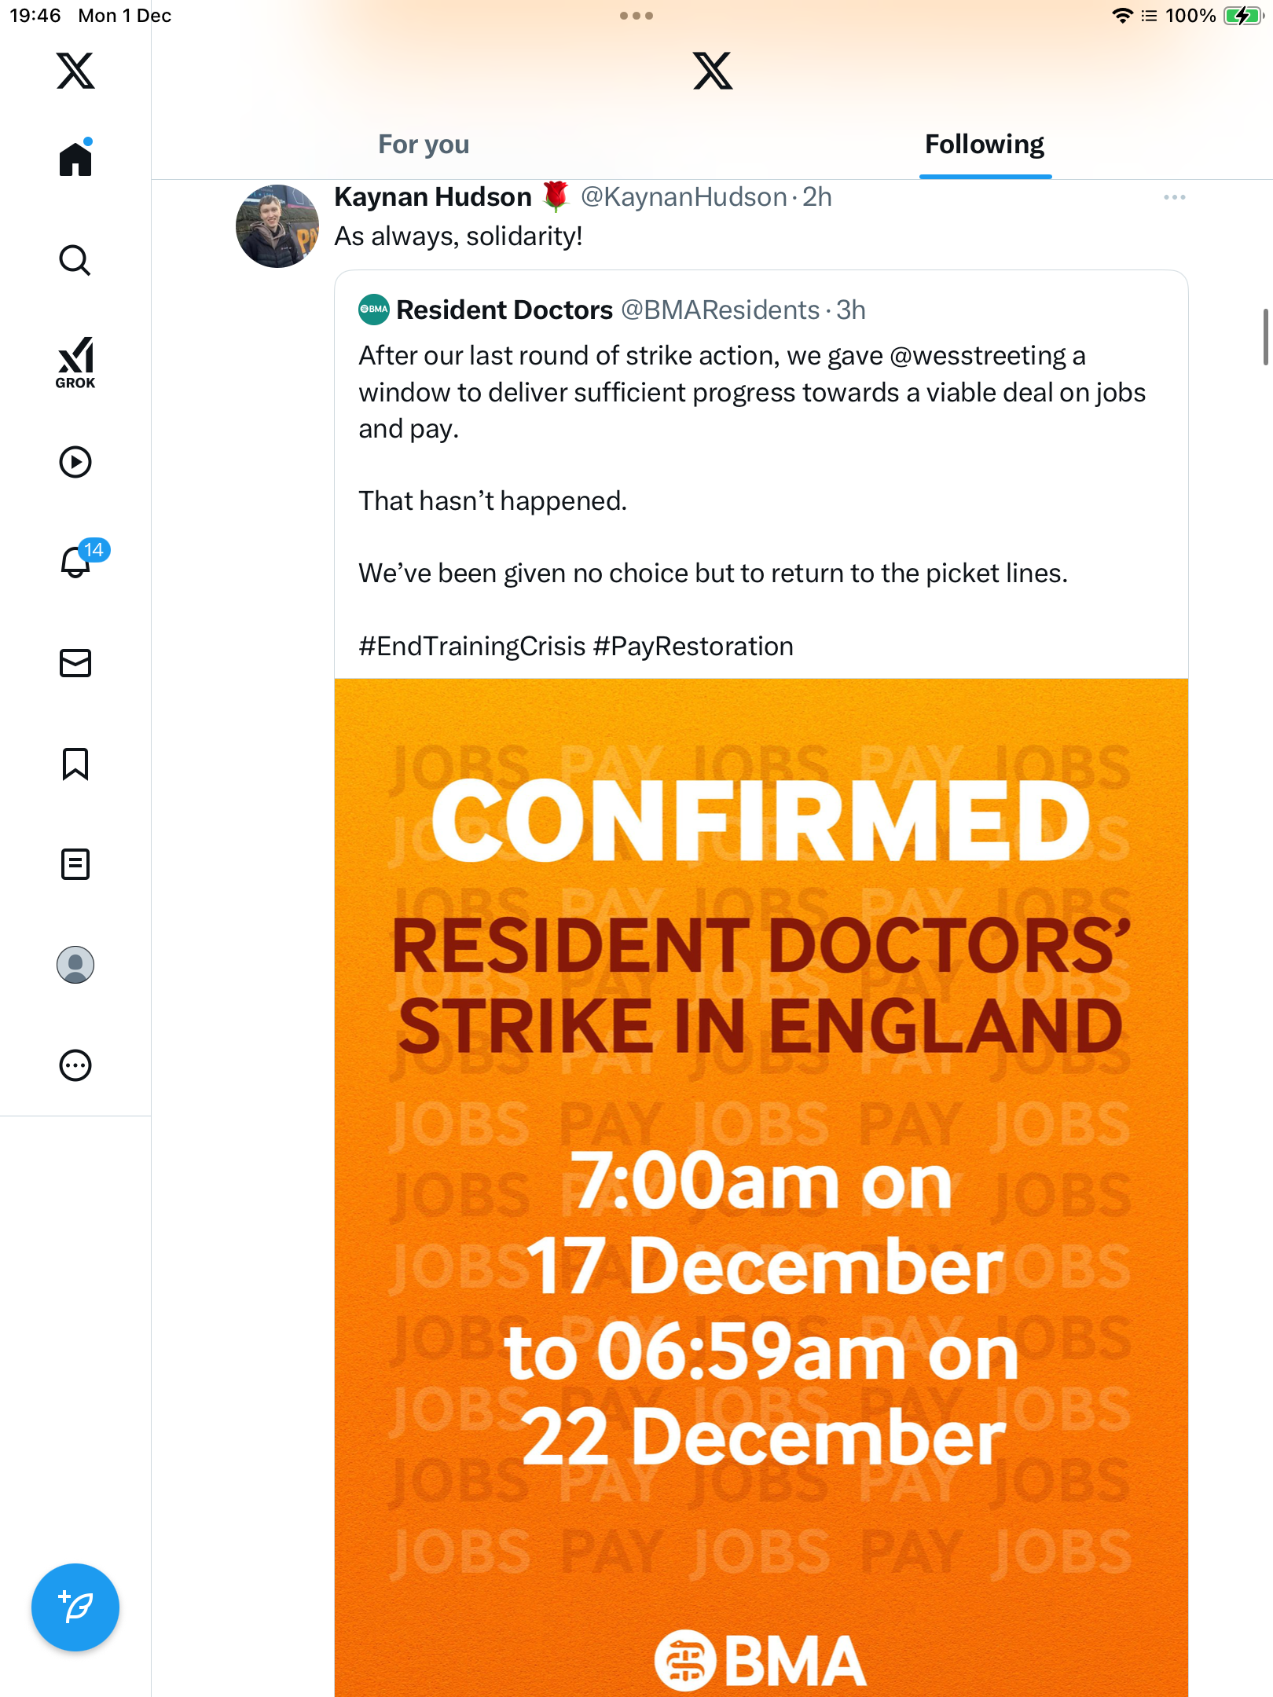Open the Grok assistant
Viewport: 1273px width, 1697px height.
tap(75, 363)
